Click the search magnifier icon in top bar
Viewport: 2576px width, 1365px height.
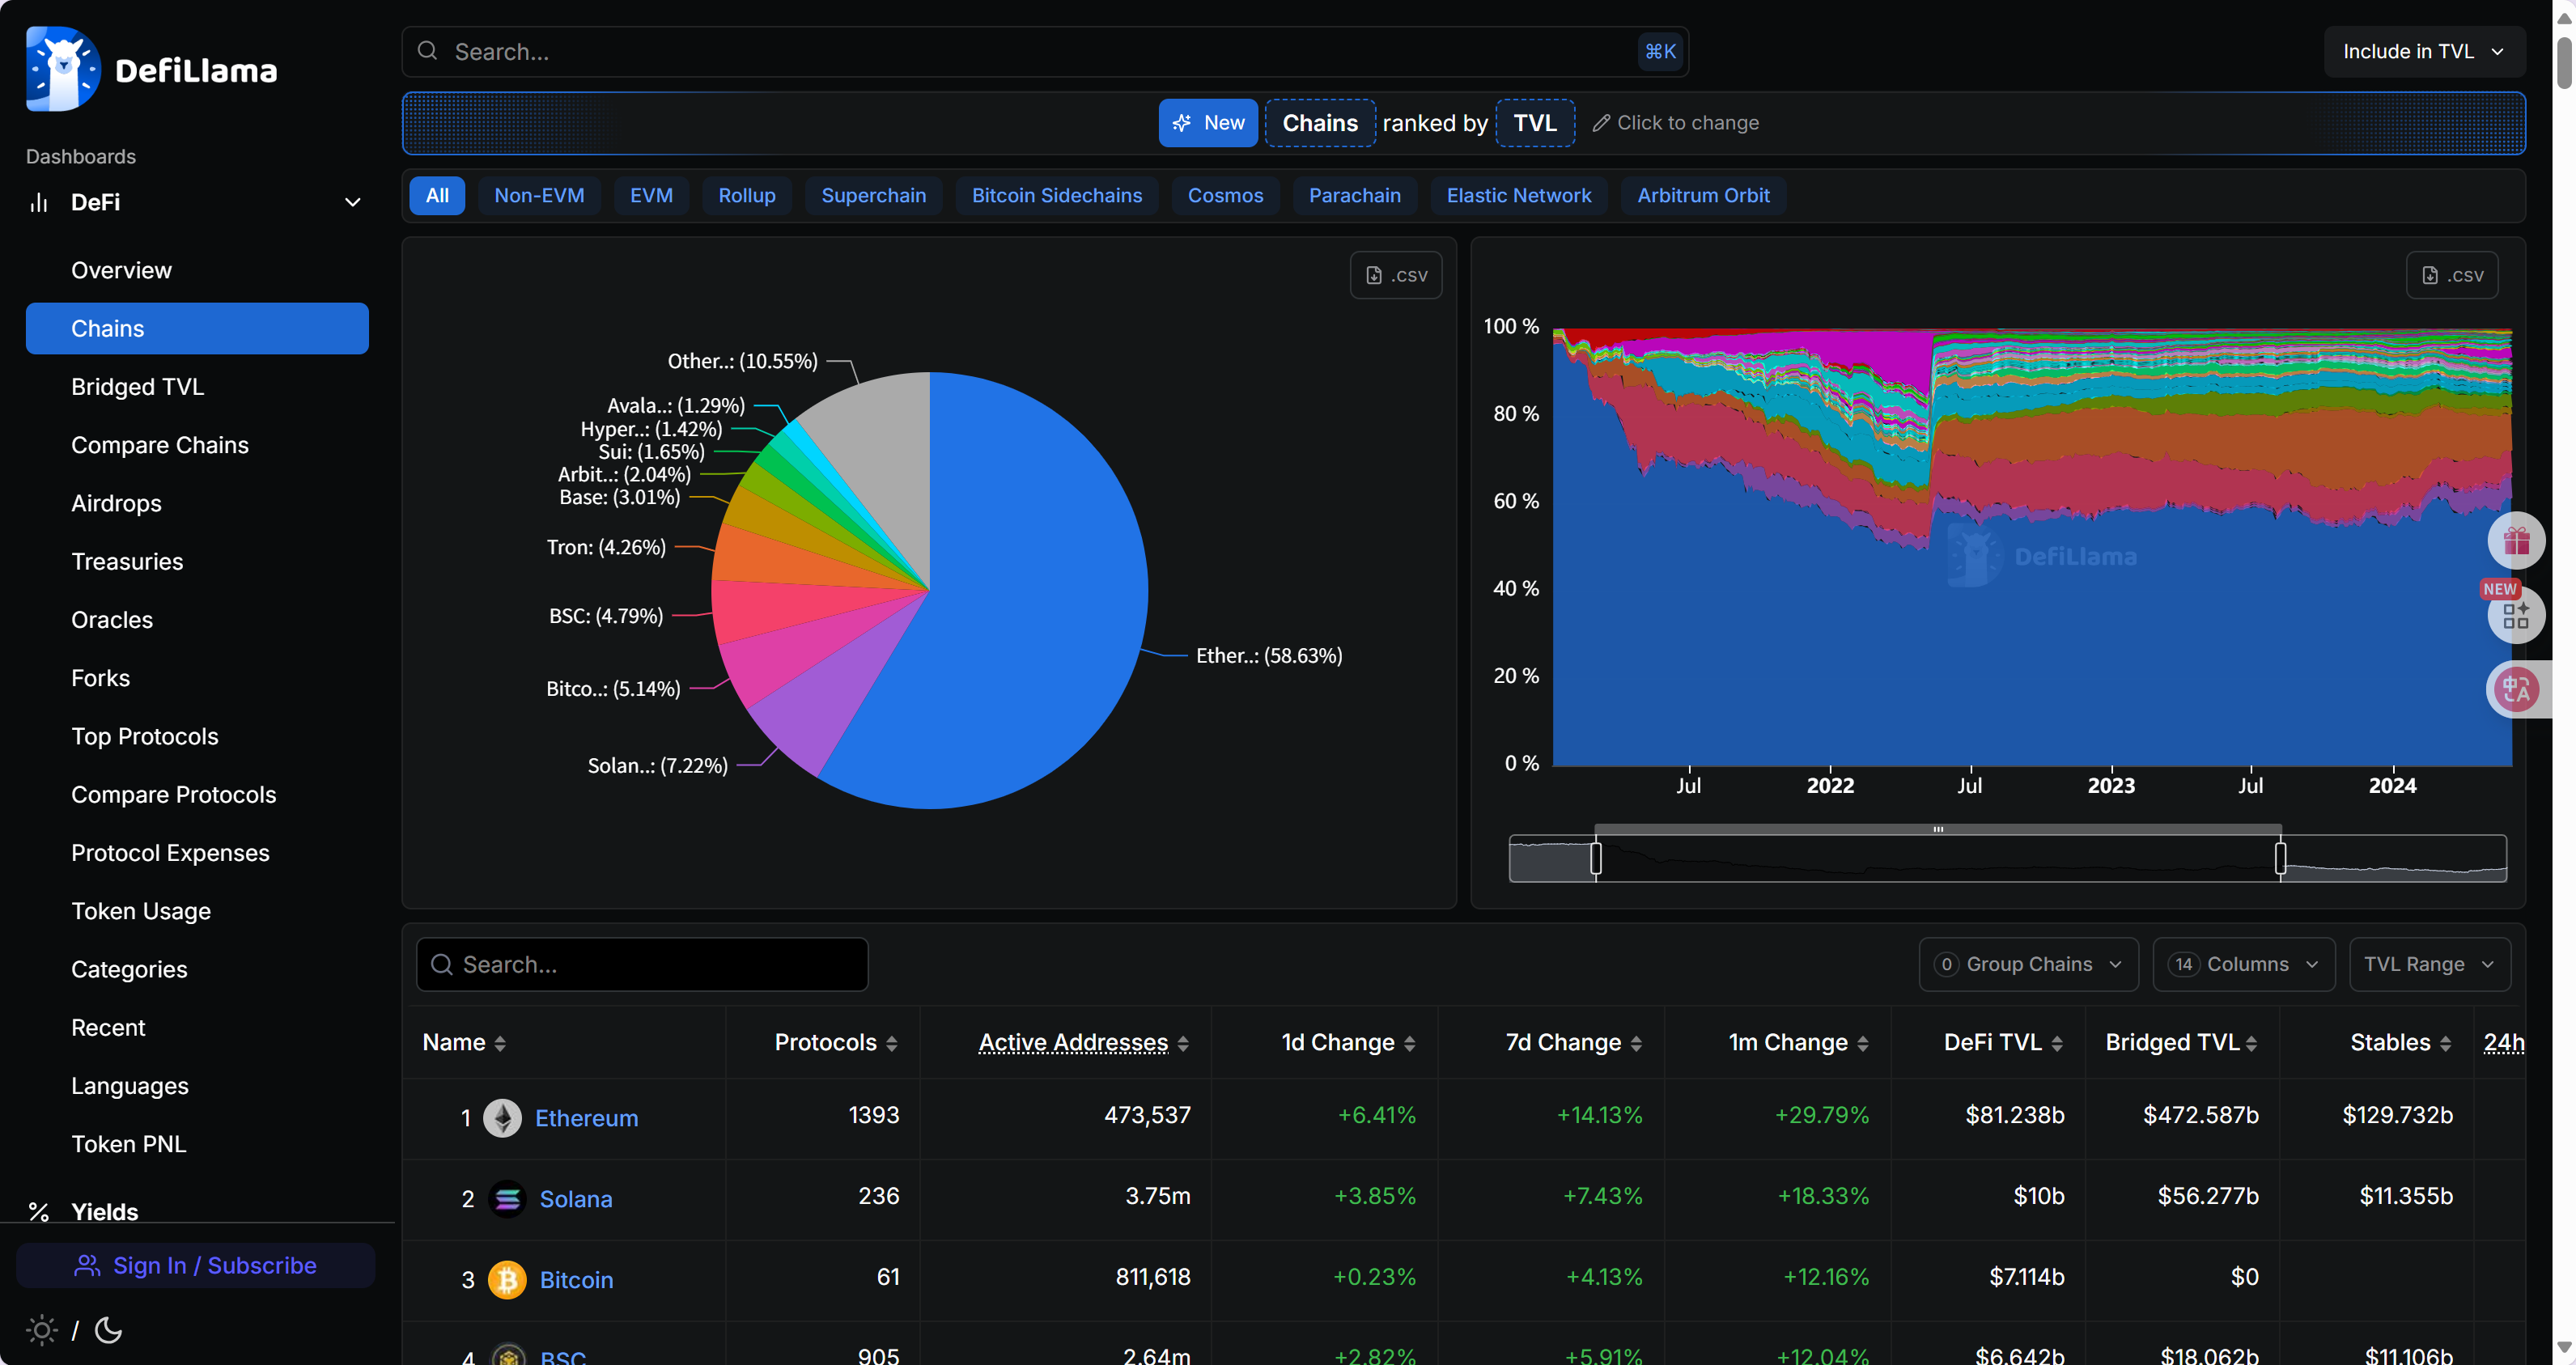click(427, 51)
